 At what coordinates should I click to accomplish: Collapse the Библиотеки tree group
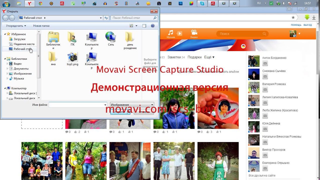pos(5,59)
